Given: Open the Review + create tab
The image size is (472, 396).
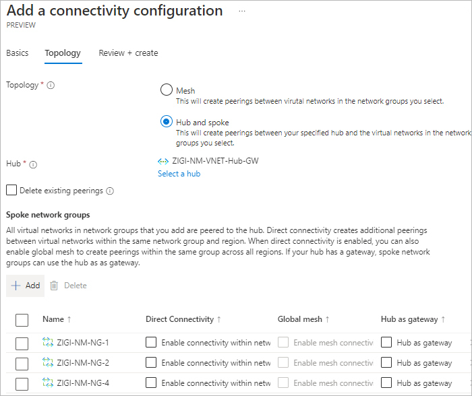Looking at the screenshot, I should click(x=128, y=53).
